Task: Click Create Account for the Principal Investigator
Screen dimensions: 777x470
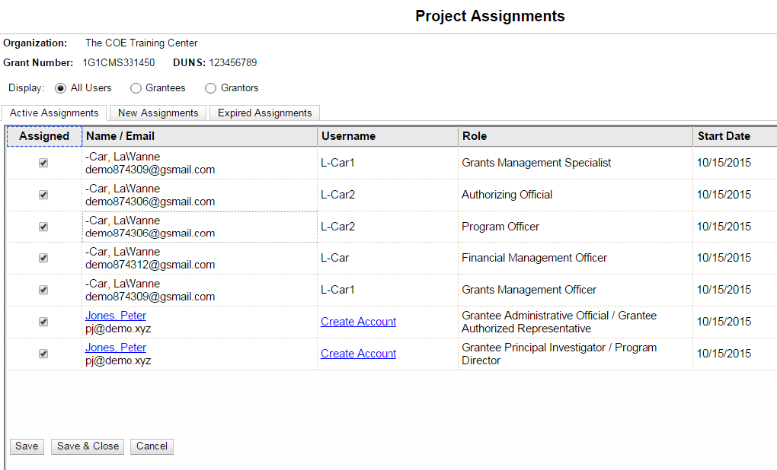Action: tap(358, 354)
